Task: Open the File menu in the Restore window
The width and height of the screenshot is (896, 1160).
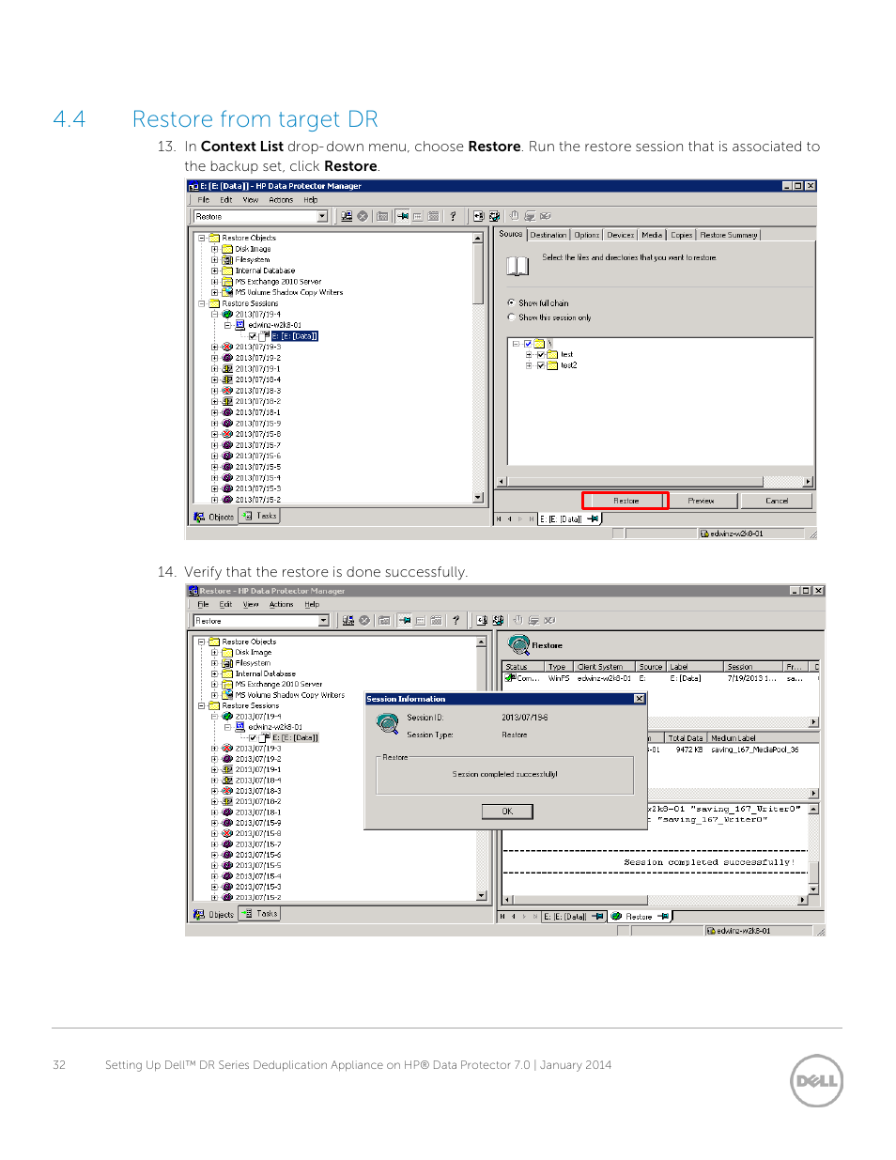Action: [203, 604]
